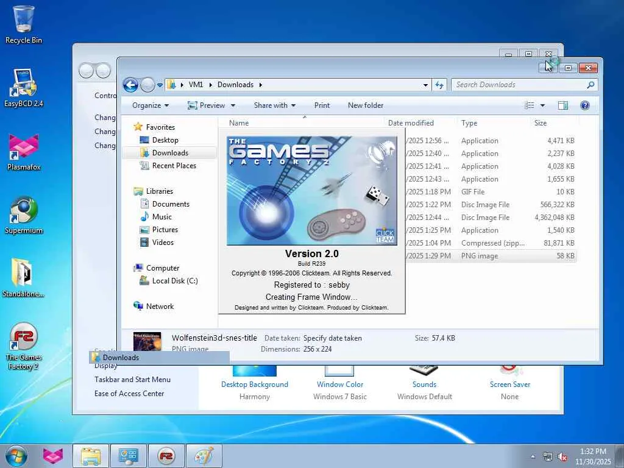The image size is (624, 468).
Task: Launch EasyBCD 2.4 desktop shortcut
Action: [24, 88]
